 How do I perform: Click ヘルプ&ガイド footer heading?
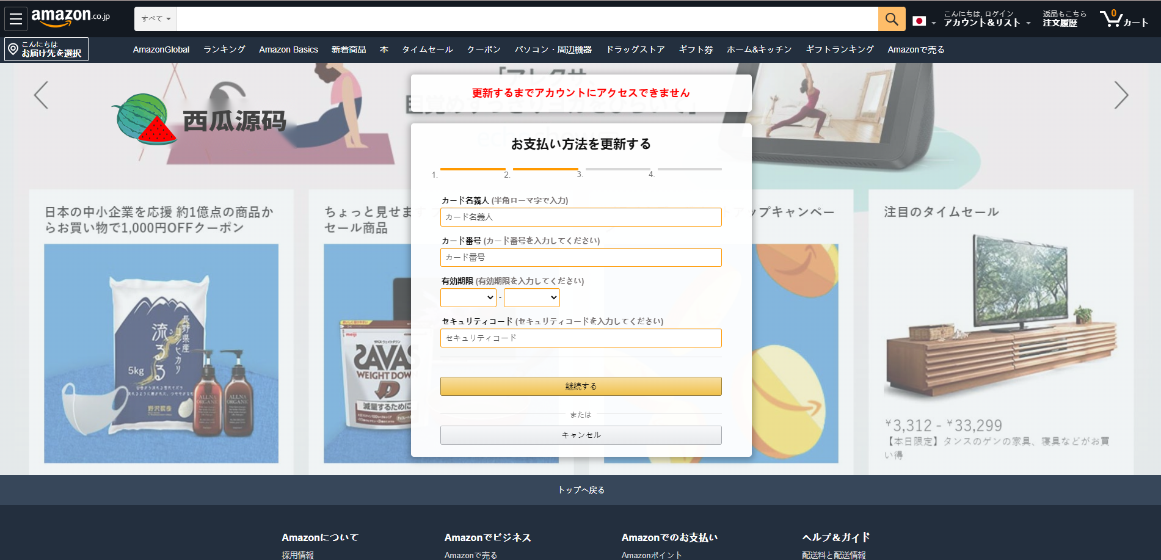click(x=836, y=537)
